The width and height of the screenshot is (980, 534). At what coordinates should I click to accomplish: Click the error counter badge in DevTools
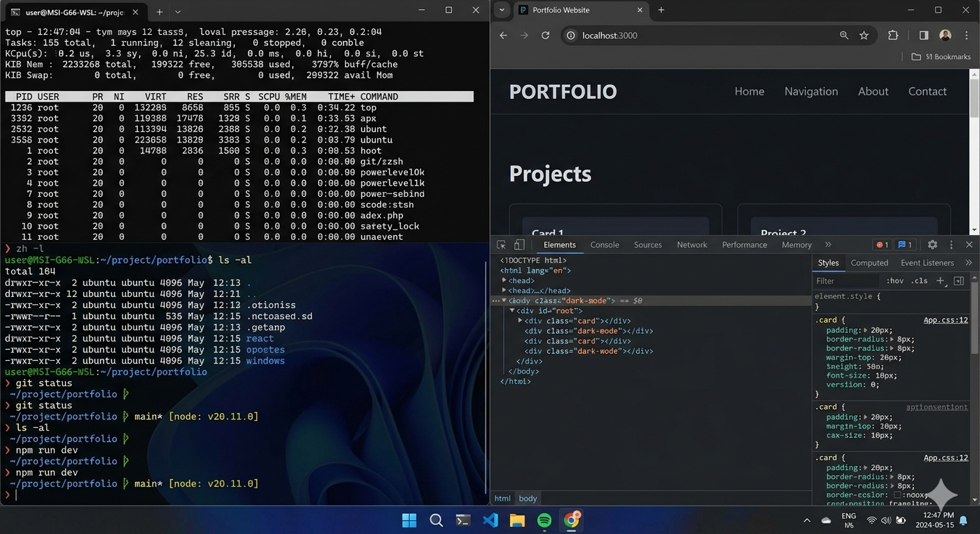click(880, 244)
